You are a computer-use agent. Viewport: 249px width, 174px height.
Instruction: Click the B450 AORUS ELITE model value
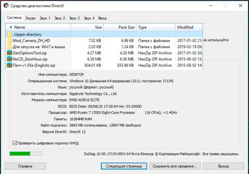point(85,100)
